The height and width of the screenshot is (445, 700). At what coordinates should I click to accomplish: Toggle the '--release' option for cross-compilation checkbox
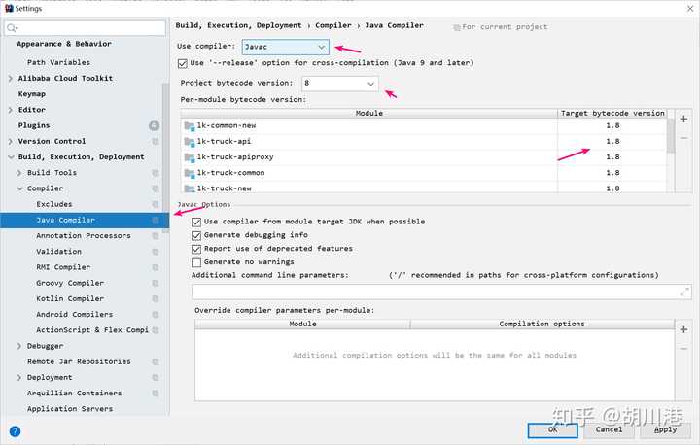(182, 63)
